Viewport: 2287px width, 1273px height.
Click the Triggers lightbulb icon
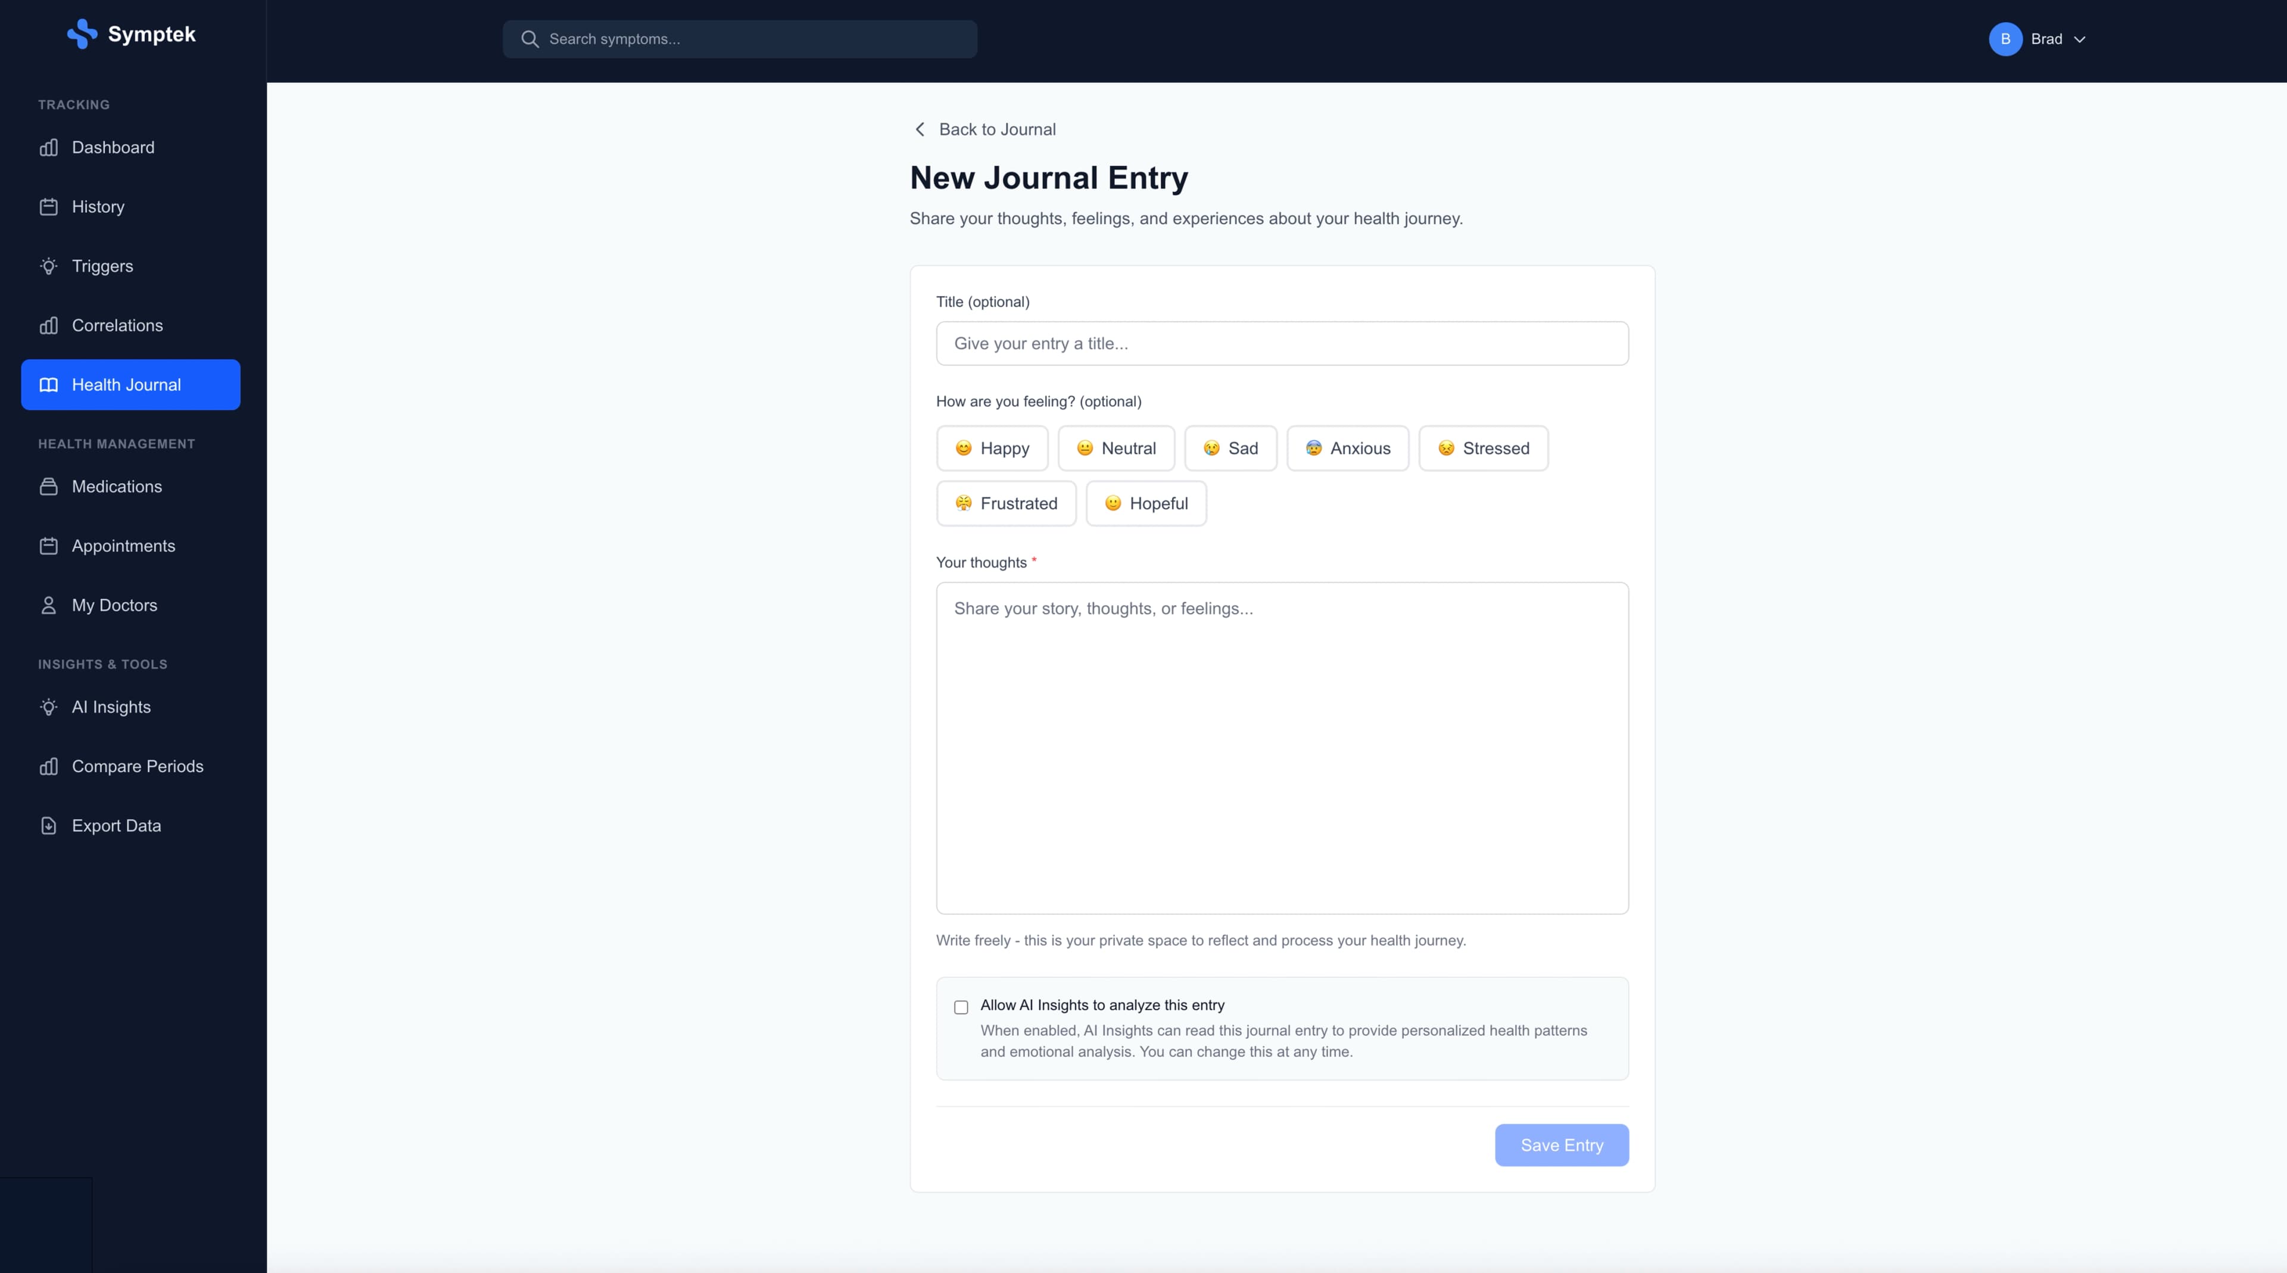(x=49, y=266)
